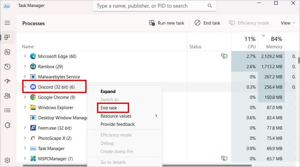Select the Task Manager process row name

pyautogui.click(x=51, y=149)
